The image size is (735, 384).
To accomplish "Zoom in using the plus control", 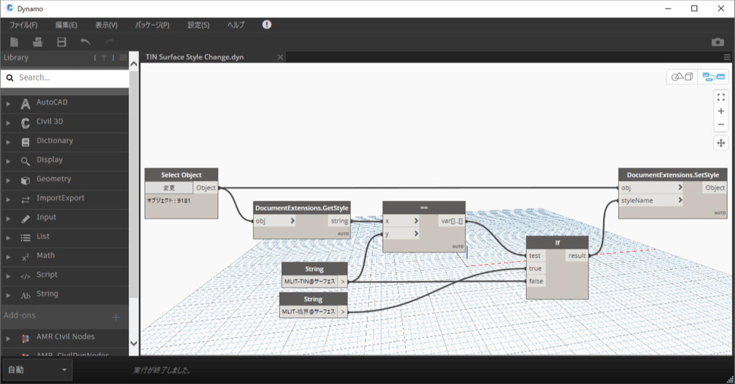I will pyautogui.click(x=721, y=111).
